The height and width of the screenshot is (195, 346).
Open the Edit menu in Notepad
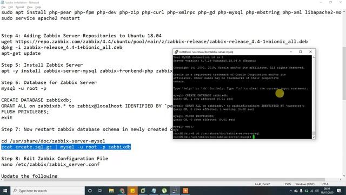[10, 7]
